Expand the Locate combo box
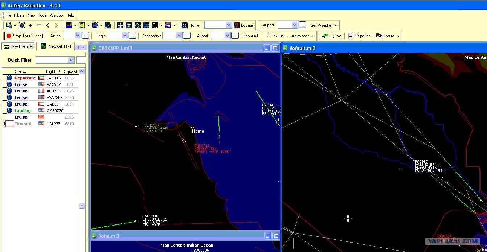 tap(229, 25)
